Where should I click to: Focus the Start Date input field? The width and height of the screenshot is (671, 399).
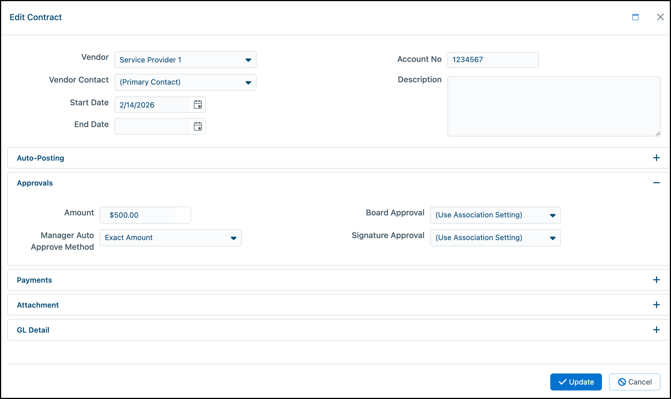point(153,105)
